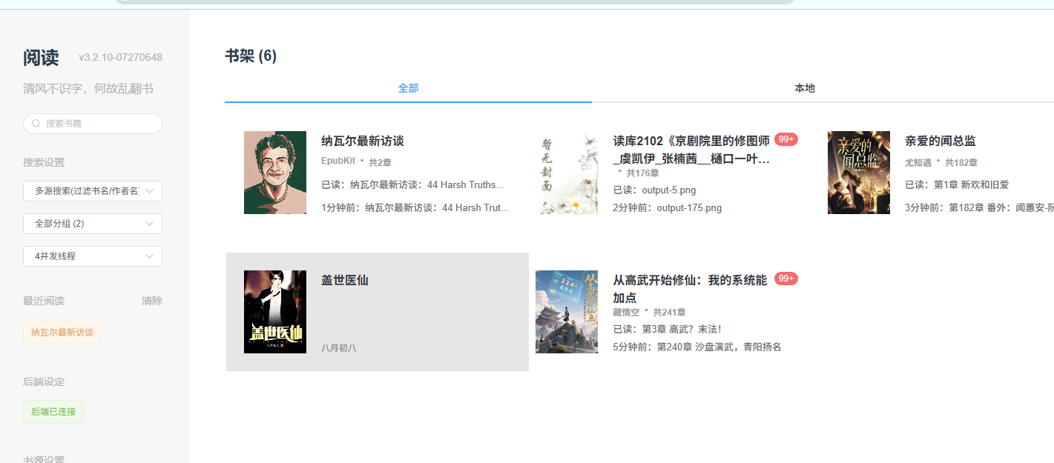Open recent book tag 纳瓦尔最新访谈
1054x463 pixels.
click(62, 333)
